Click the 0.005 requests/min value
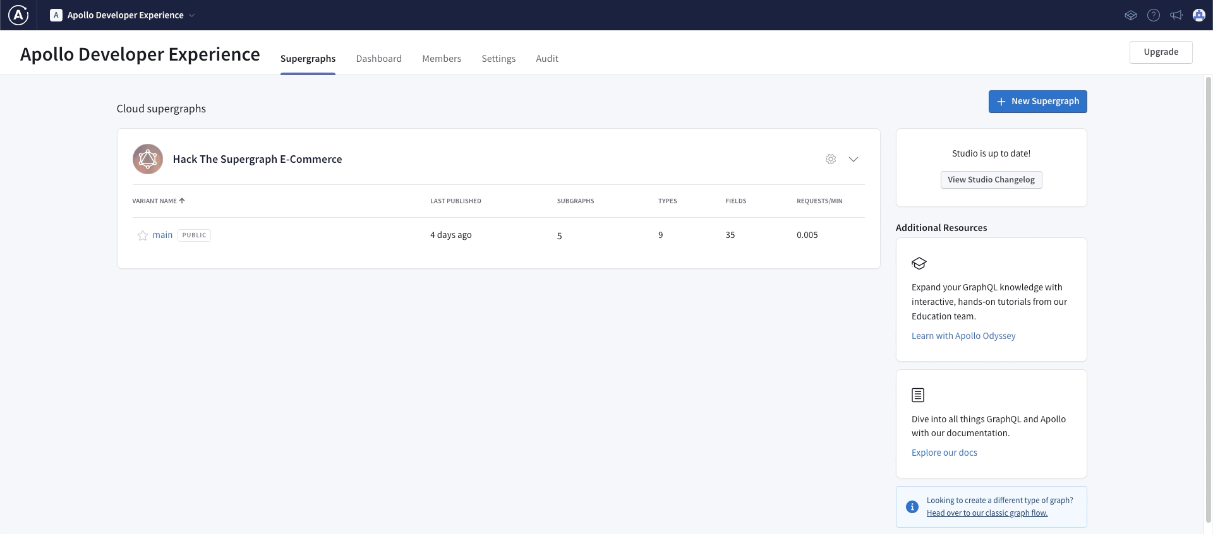The image size is (1213, 534). coord(807,235)
